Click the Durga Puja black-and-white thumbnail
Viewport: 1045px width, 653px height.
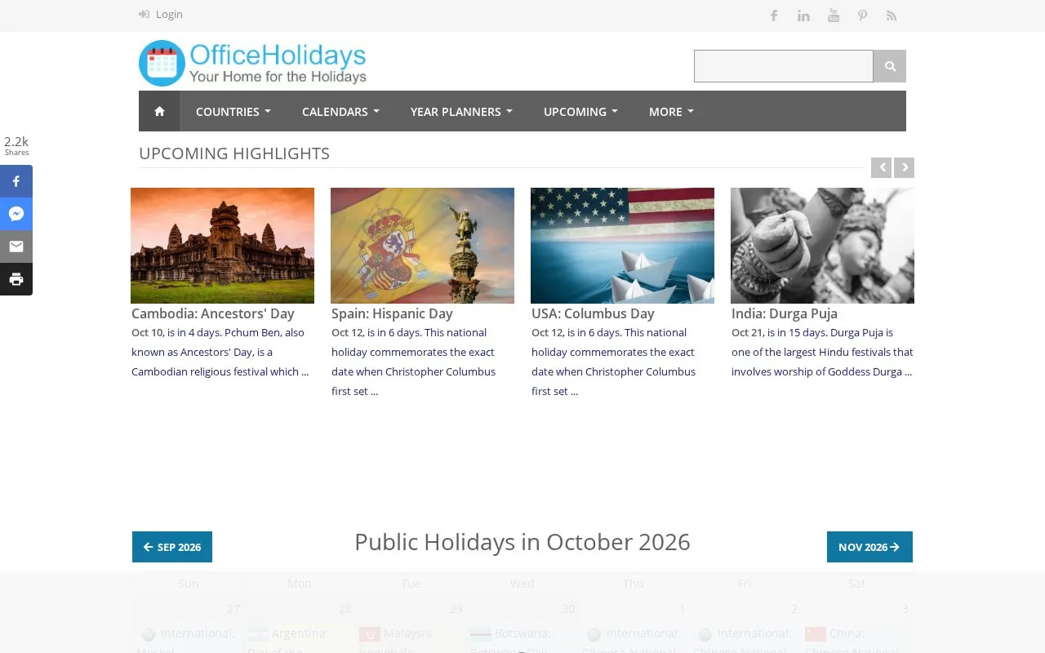(822, 246)
